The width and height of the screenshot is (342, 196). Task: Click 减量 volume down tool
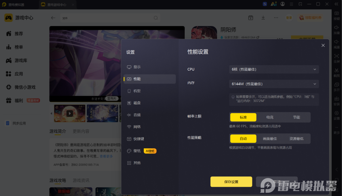pyautogui.click(x=337, y=44)
